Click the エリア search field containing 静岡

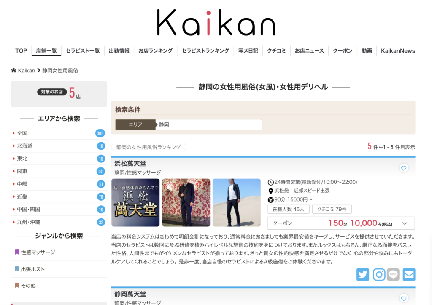(x=209, y=125)
